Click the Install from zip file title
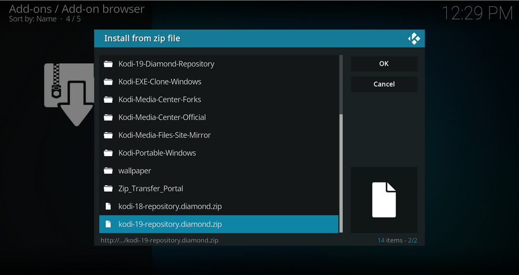The image size is (519, 275). click(x=142, y=38)
